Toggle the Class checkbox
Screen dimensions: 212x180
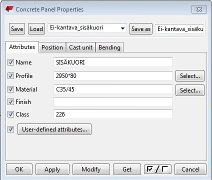pyautogui.click(x=10, y=114)
